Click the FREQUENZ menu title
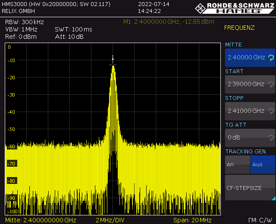Screen dimensions: 276x224 point(239,28)
